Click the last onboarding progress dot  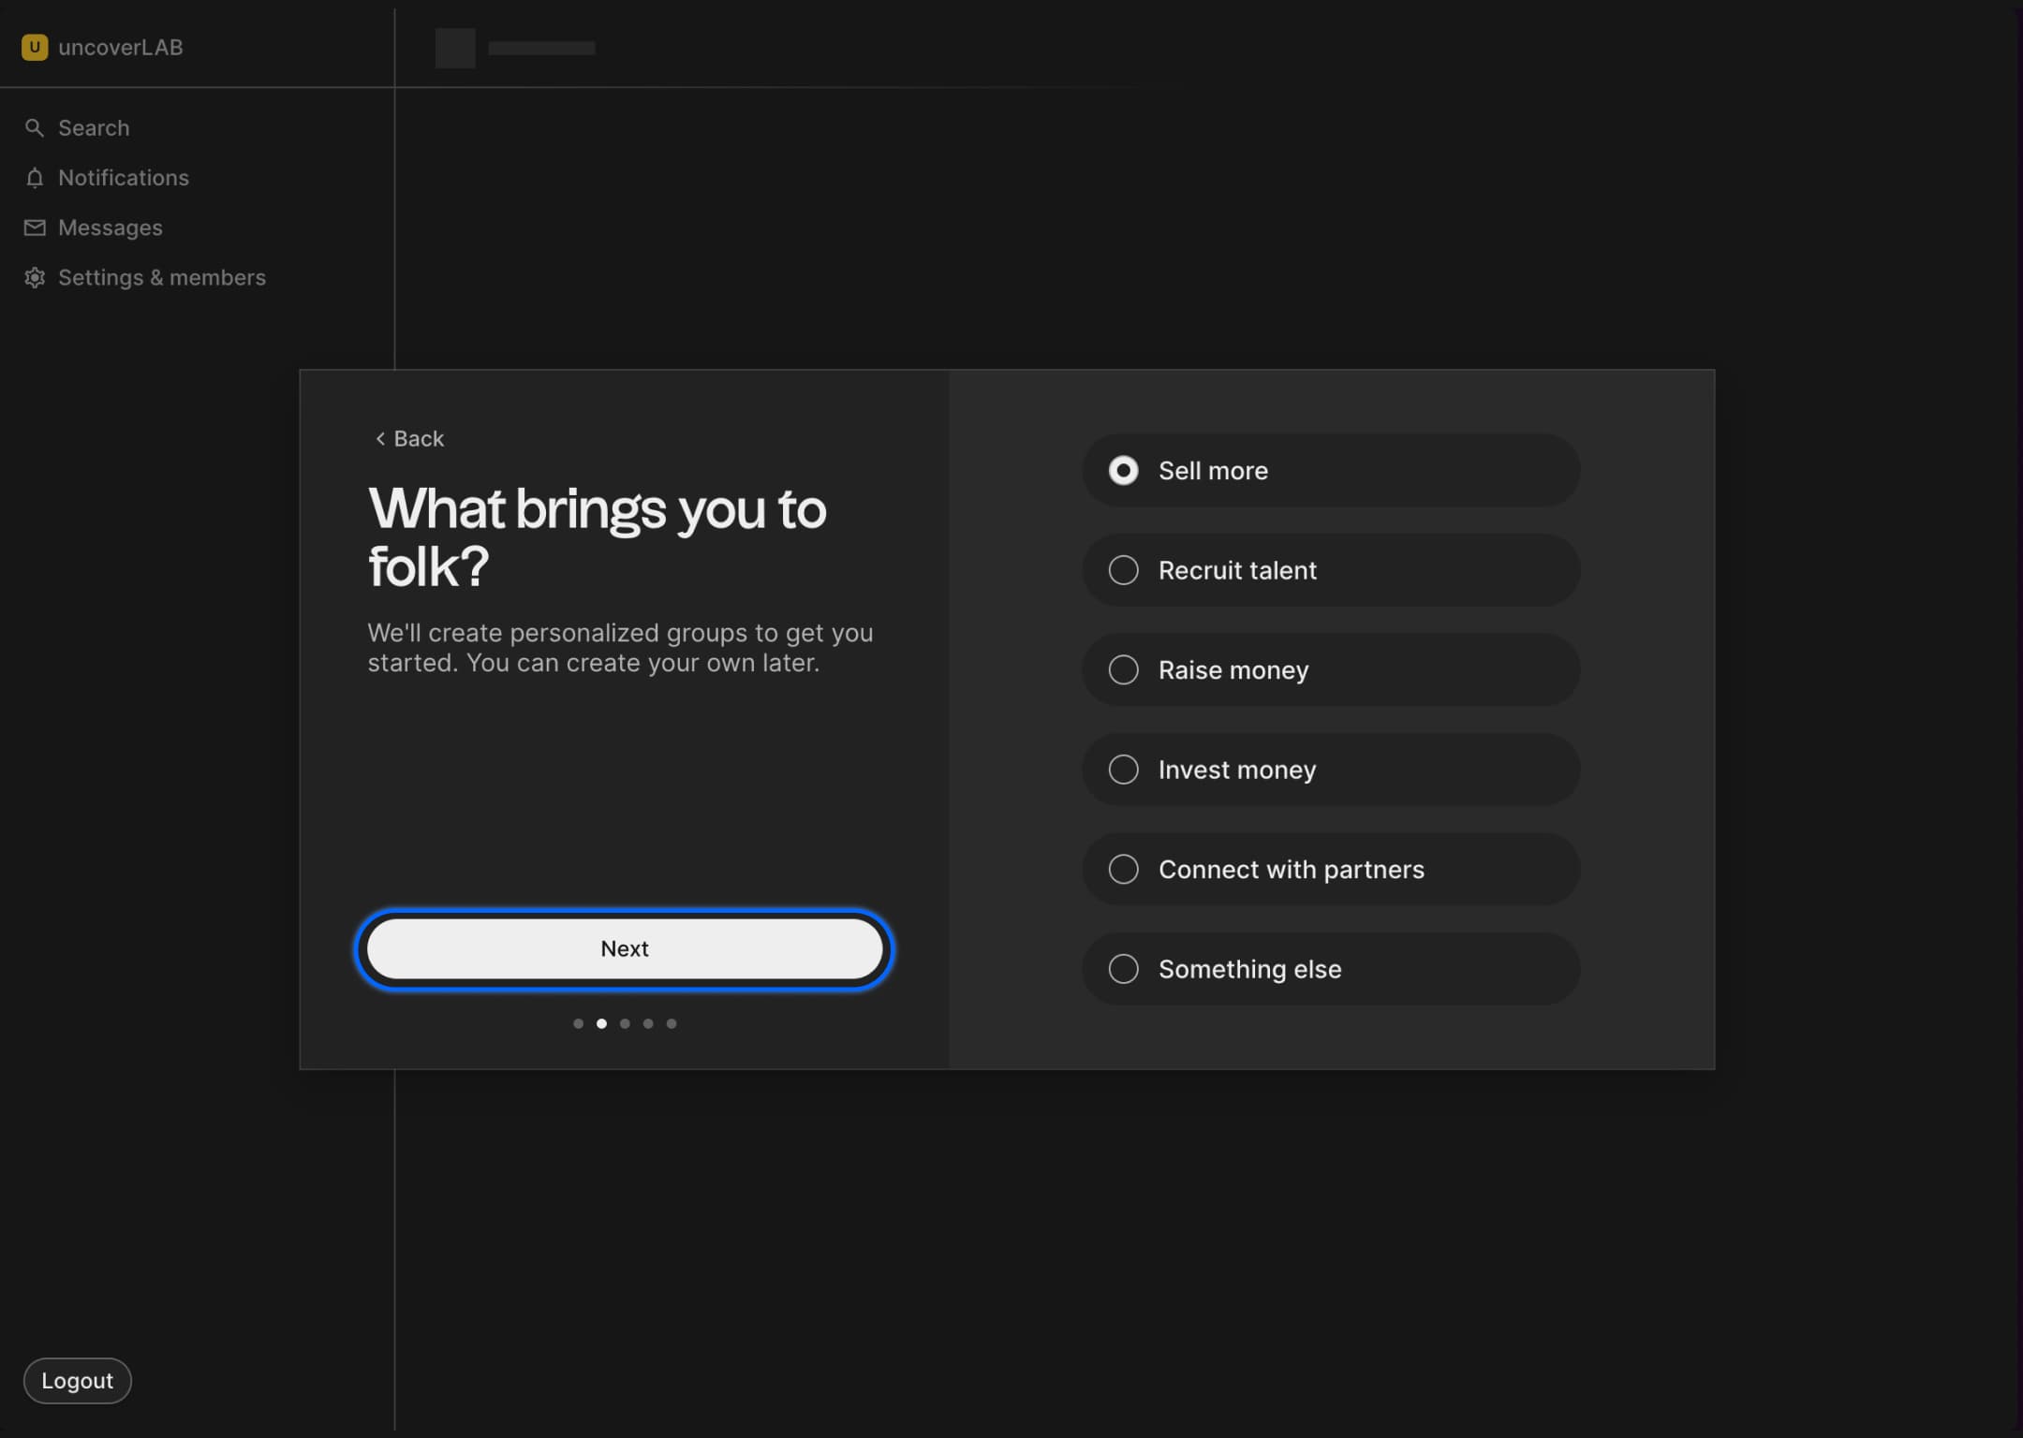click(x=672, y=1023)
